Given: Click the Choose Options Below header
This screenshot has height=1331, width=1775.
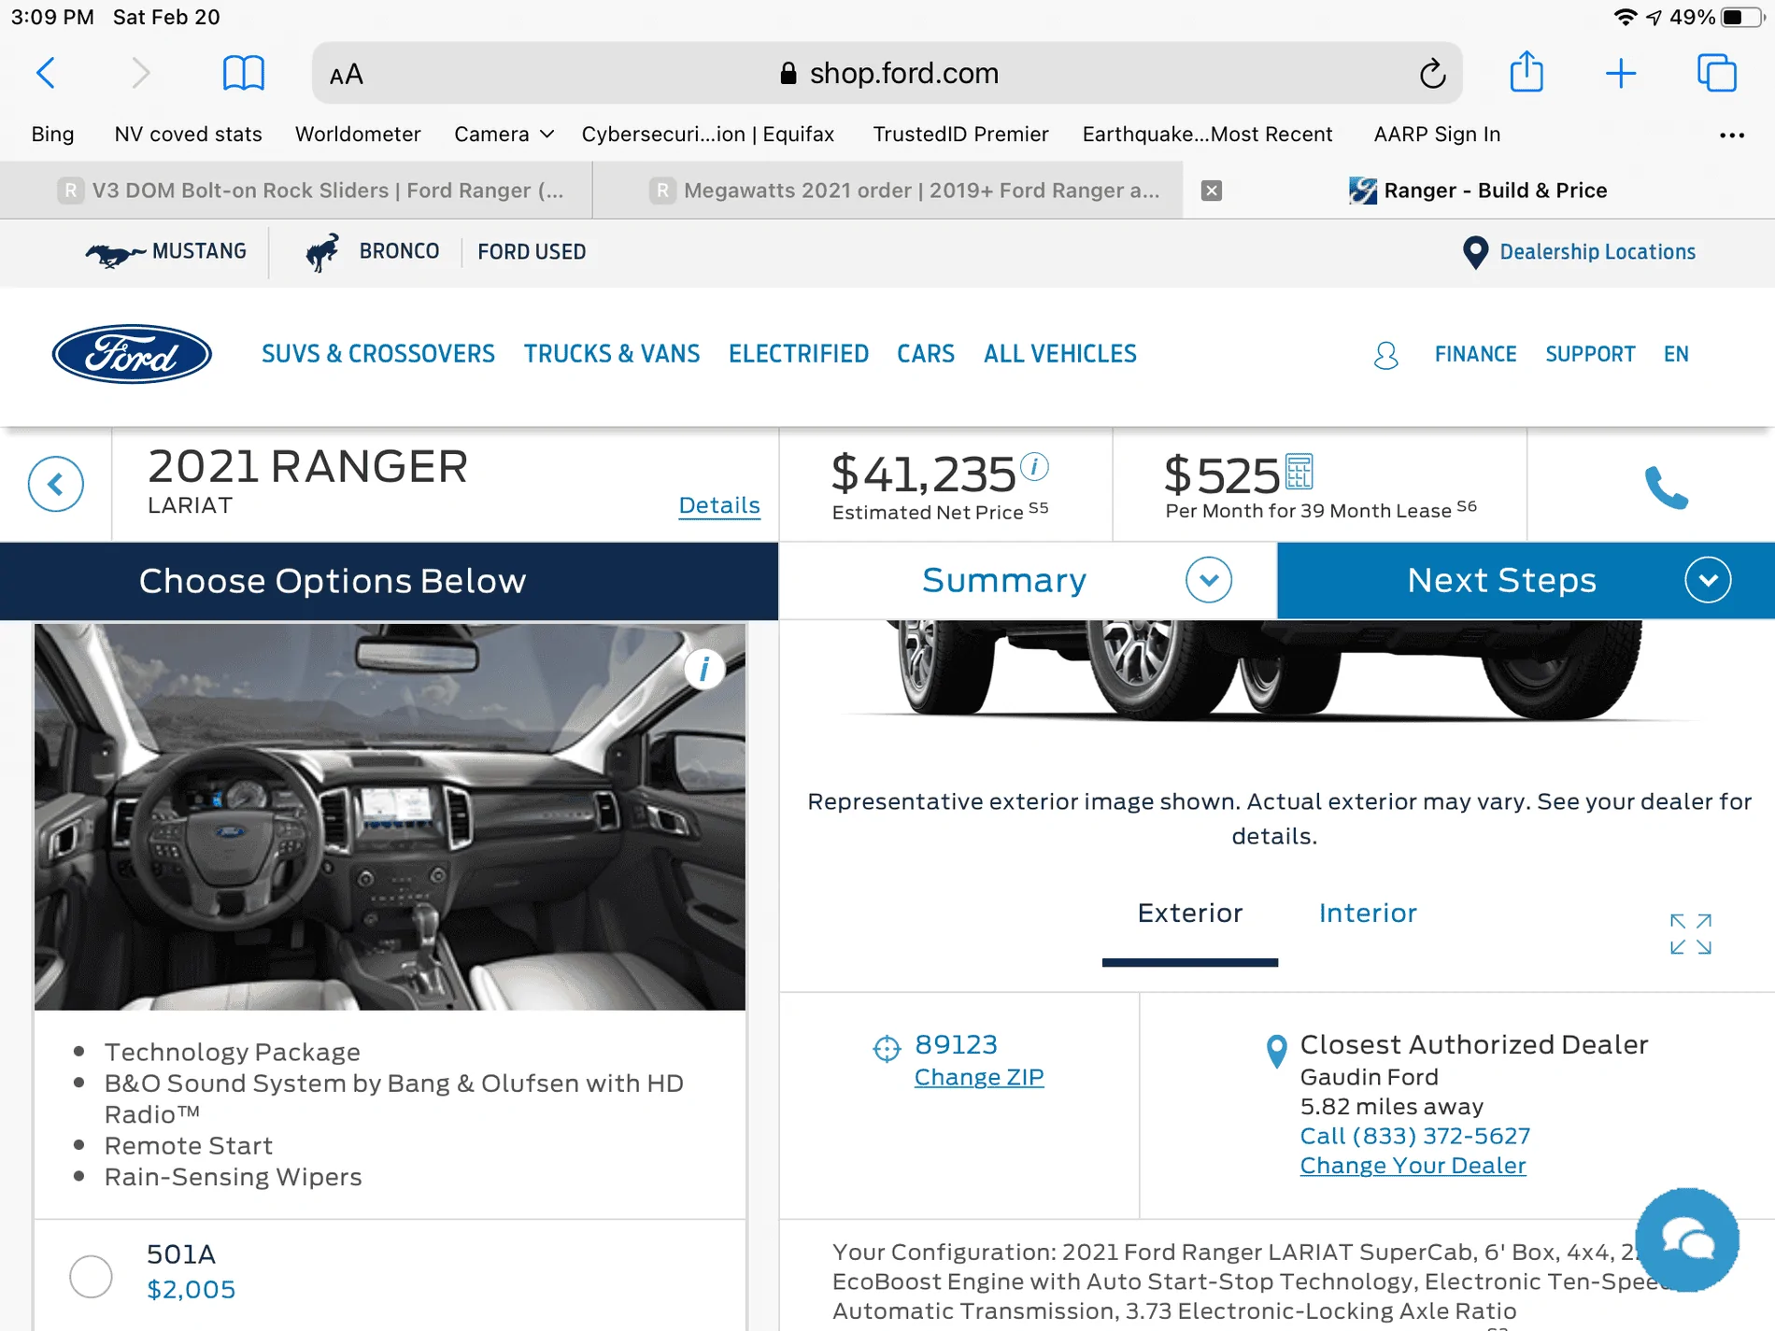Looking at the screenshot, I should coord(389,581).
